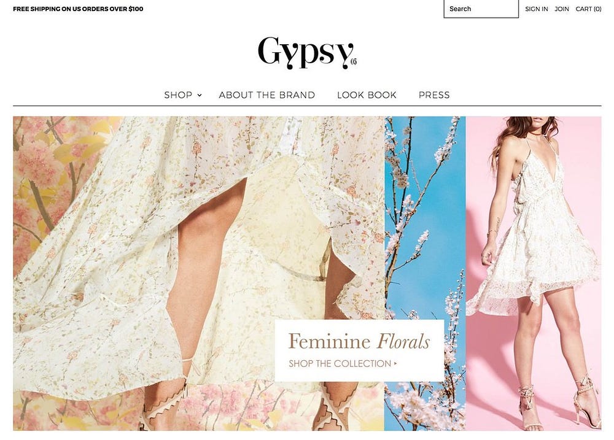614x440 pixels.
Task: Focus the Search input field
Action: click(481, 9)
